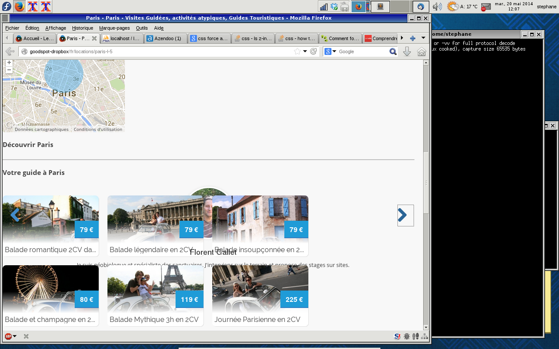Open the Marque-pages menu
Image resolution: width=559 pixels, height=349 pixels.
[x=114, y=28]
